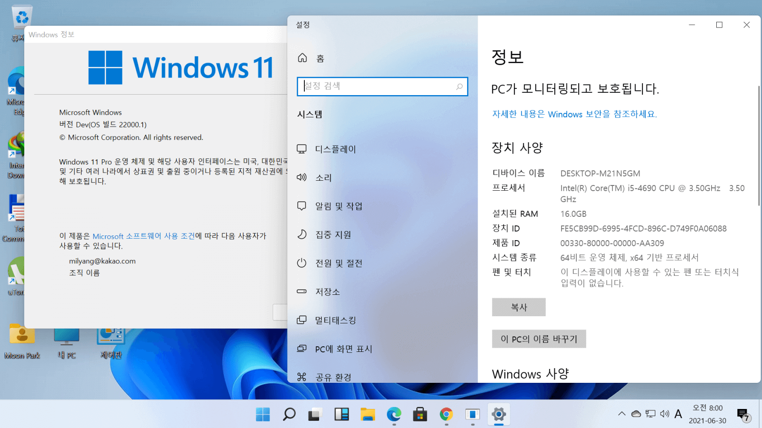Open taskbar Search
Image resolution: width=762 pixels, height=428 pixels.
tap(289, 414)
